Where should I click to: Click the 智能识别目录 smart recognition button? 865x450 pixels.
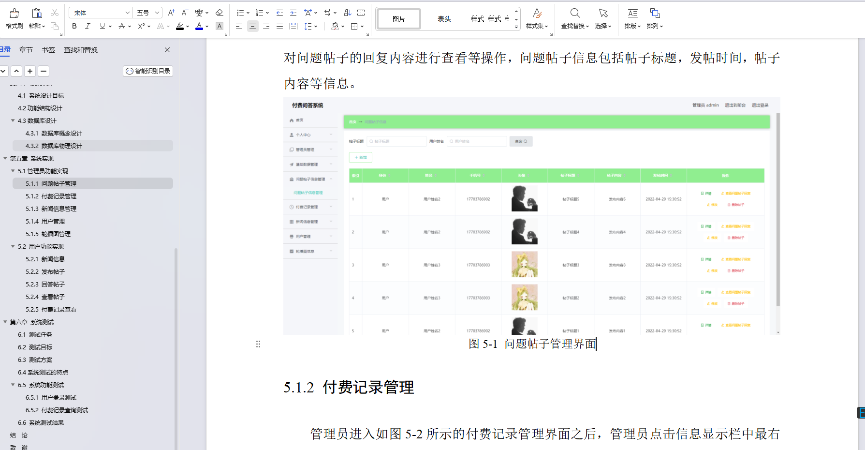pyautogui.click(x=148, y=71)
